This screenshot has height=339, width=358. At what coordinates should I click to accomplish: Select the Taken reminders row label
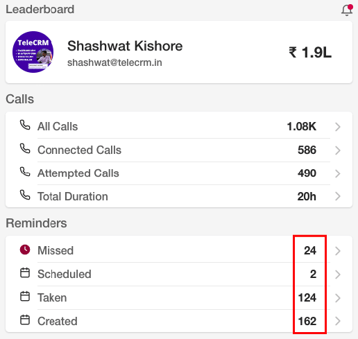tap(52, 297)
